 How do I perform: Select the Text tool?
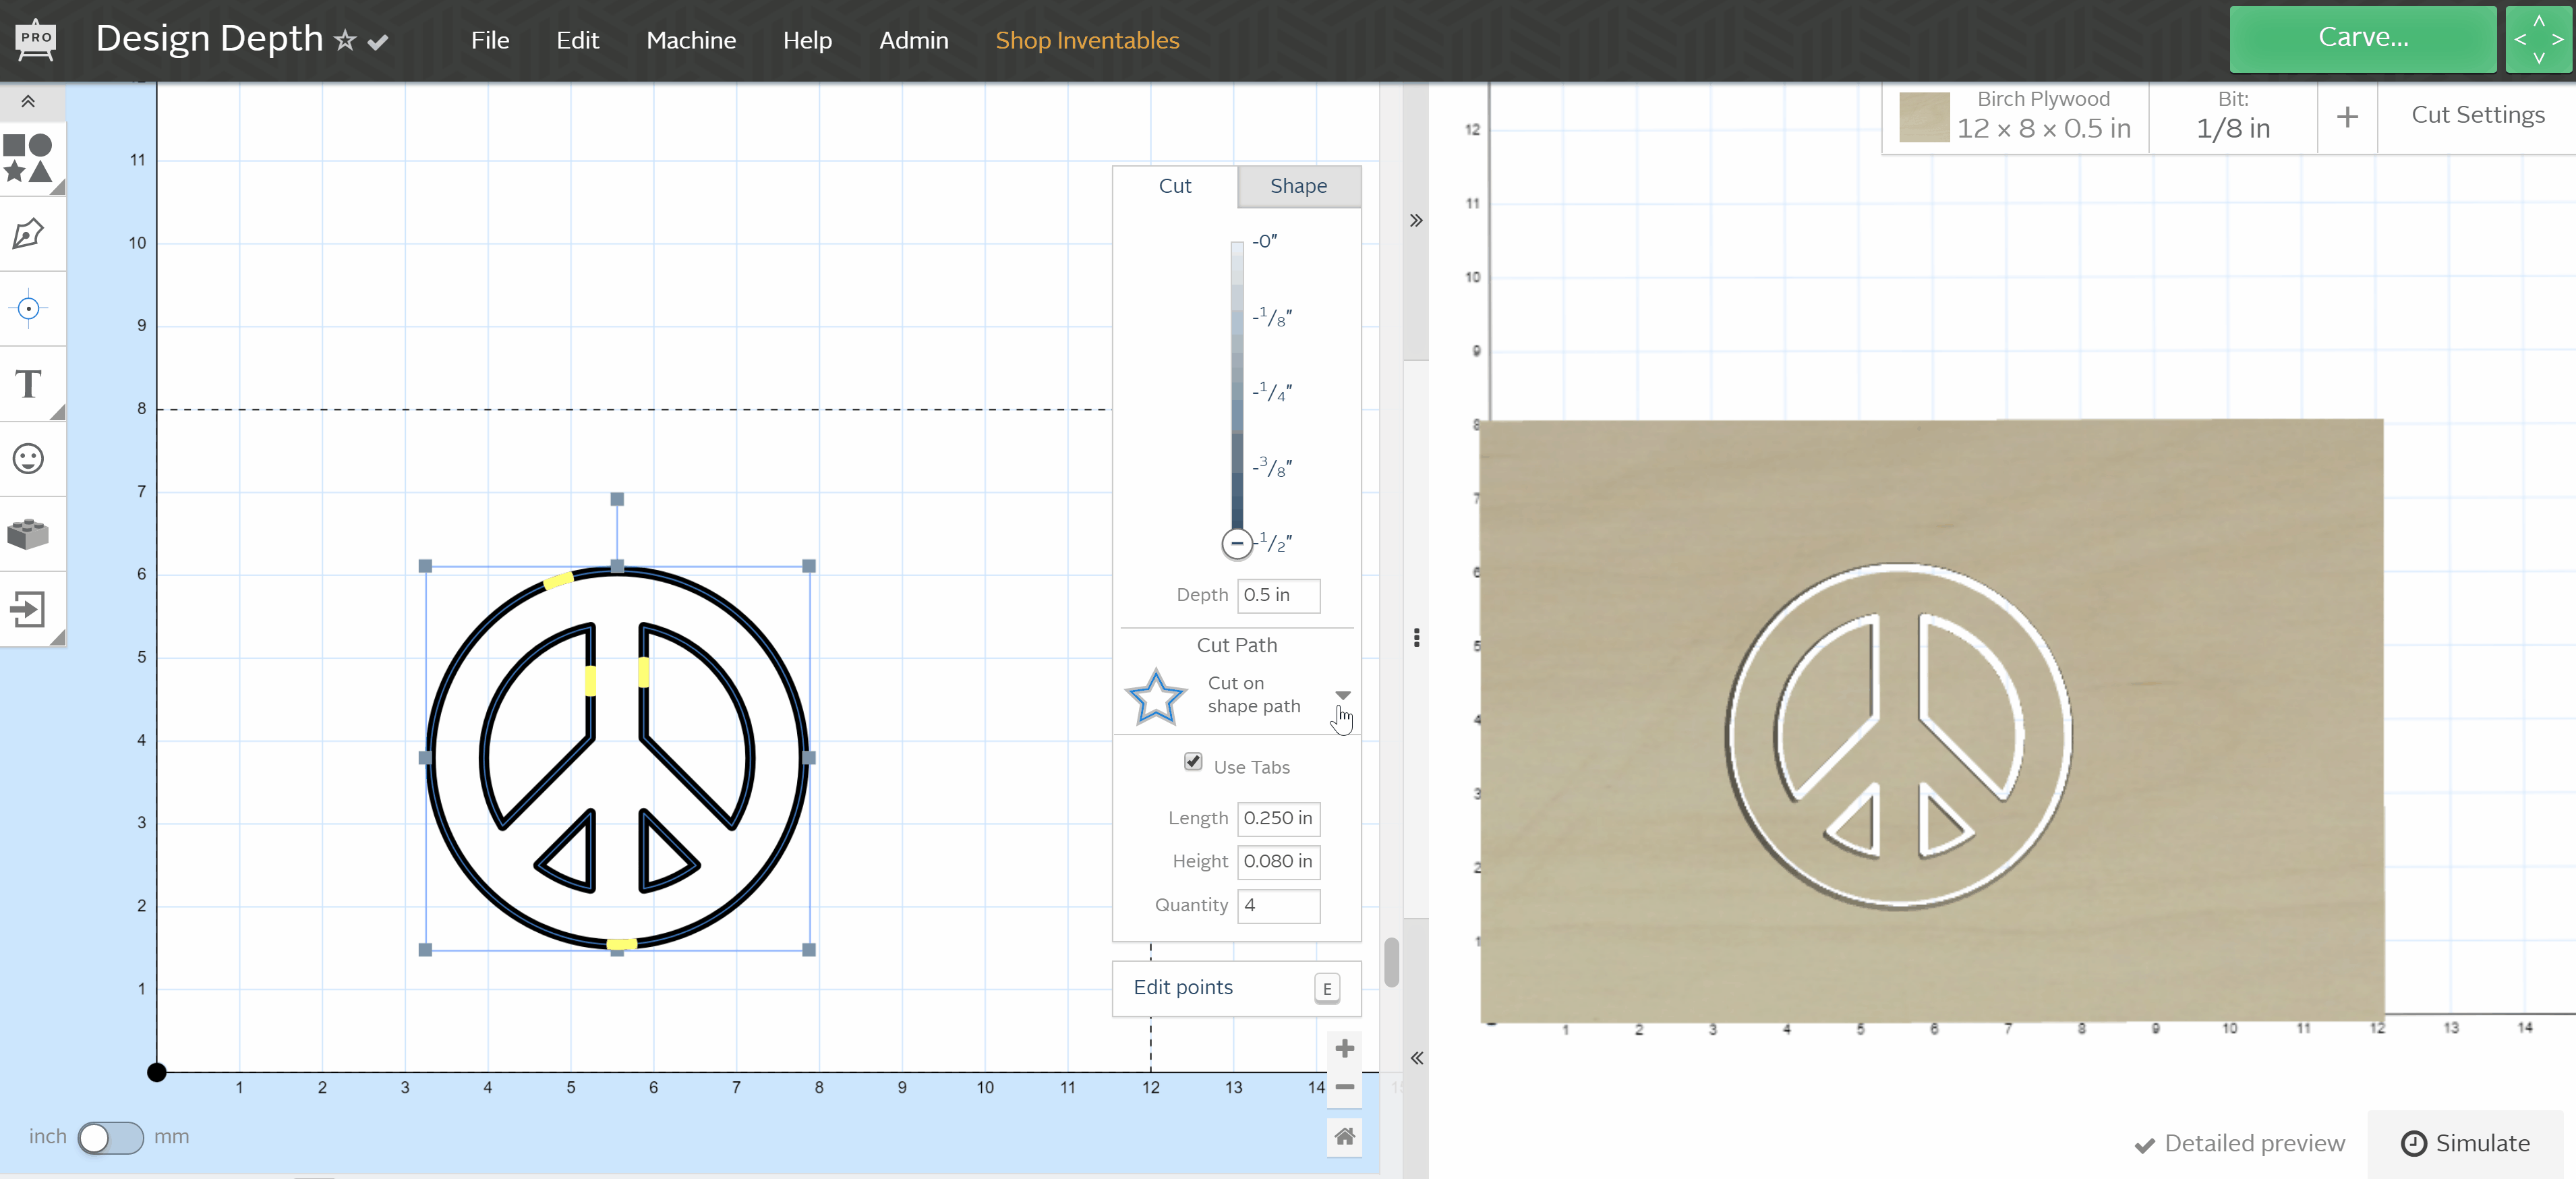pos(28,384)
